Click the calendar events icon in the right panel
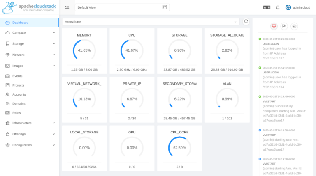This screenshot has height=176, width=316. coord(295,26)
